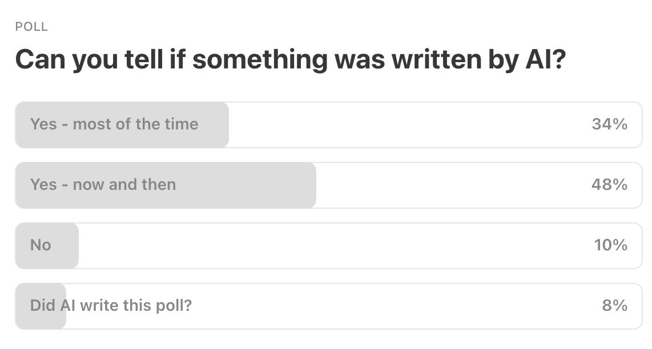Pick the "No" poll answer label
Viewport: 652px width, 349px height.
tap(41, 245)
